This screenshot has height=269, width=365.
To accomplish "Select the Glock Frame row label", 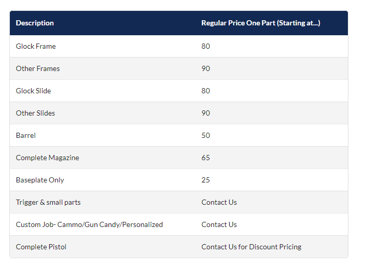I will tap(36, 46).
